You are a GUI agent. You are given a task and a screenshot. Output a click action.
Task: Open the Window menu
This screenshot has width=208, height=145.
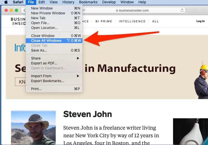click(127, 2)
